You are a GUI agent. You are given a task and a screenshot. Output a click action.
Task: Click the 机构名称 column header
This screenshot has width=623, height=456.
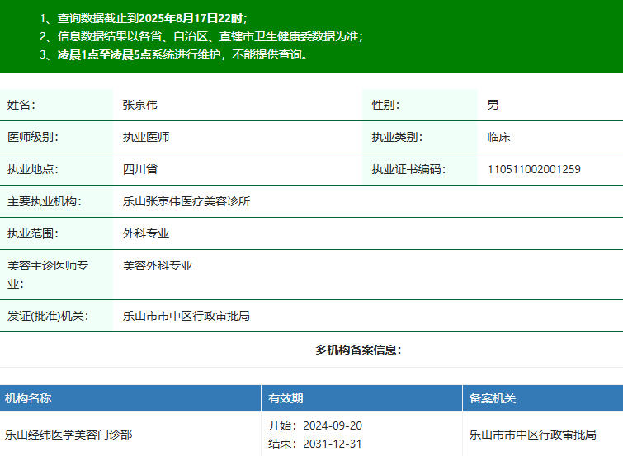pos(28,398)
